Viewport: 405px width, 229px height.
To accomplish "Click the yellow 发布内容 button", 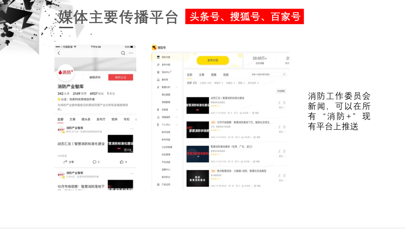I will [213, 60].
